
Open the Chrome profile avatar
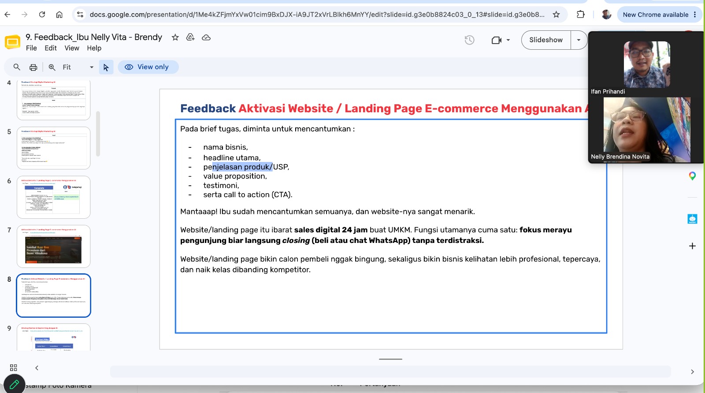607,15
